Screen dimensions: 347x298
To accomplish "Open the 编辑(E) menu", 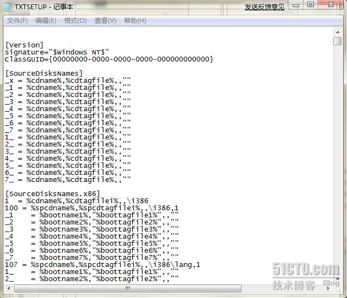I will [x=46, y=21].
